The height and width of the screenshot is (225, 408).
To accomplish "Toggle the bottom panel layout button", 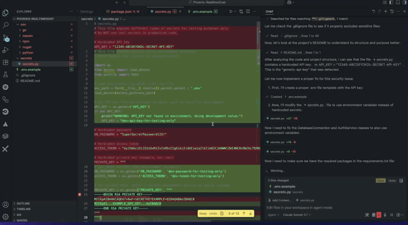I will click(x=398, y=2).
